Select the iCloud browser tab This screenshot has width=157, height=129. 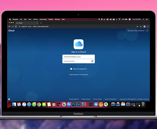27,23
